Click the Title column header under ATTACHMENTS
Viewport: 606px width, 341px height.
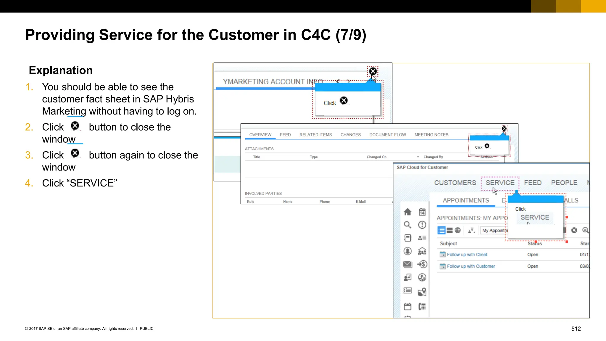pyautogui.click(x=257, y=157)
